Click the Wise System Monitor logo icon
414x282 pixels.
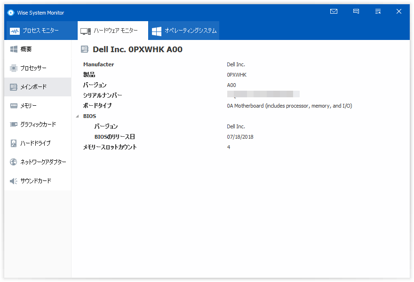10,12
